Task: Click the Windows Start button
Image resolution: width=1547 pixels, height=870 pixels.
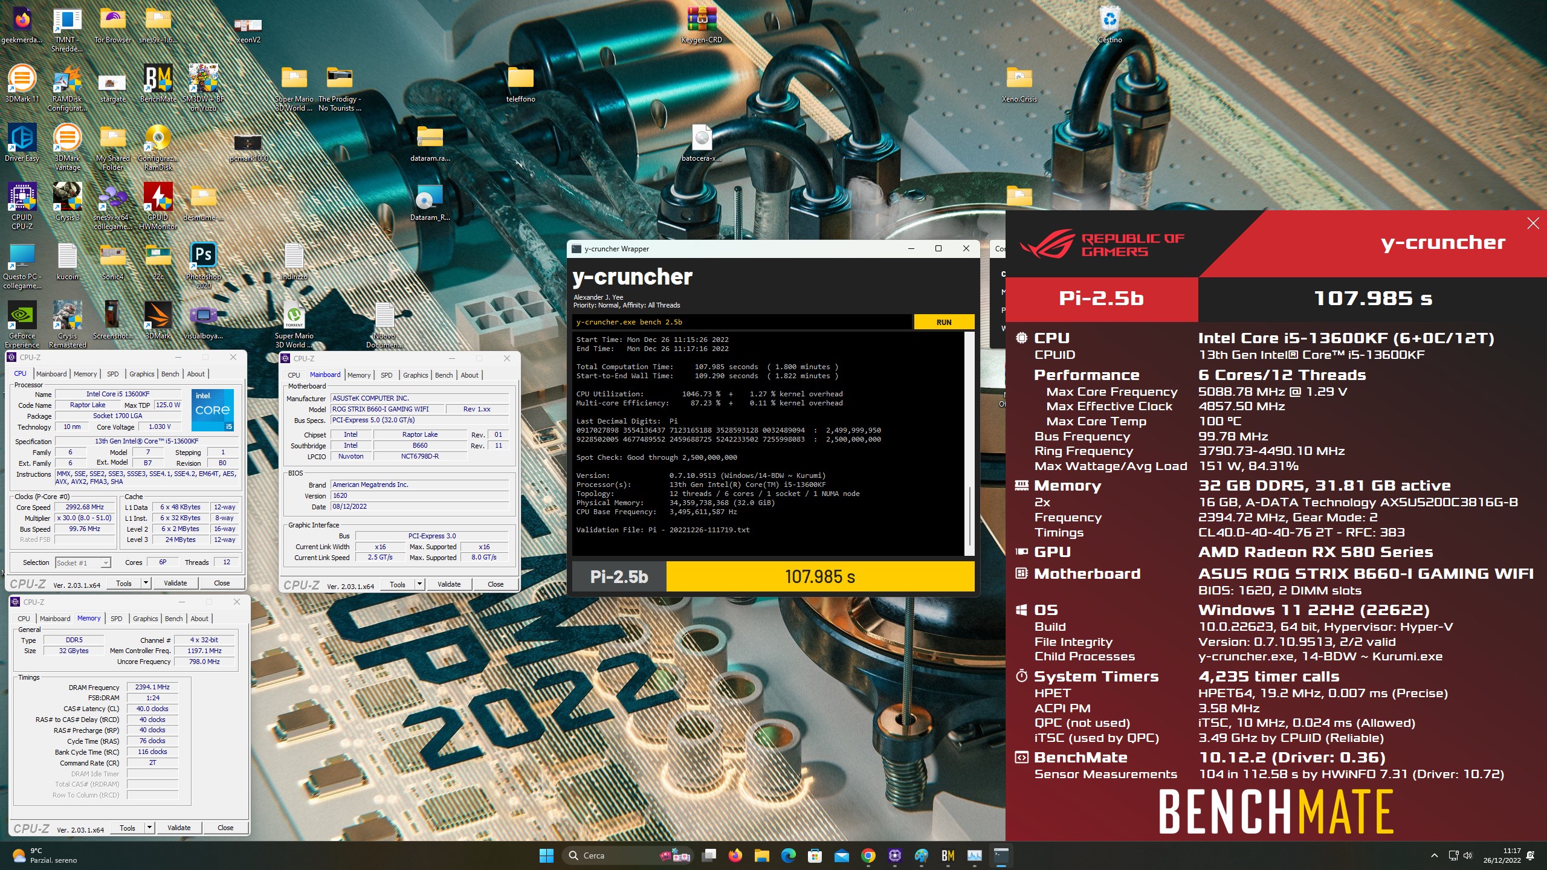Action: 546,855
